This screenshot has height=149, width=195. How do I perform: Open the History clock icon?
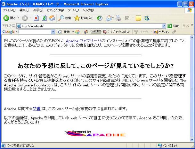coord(100,18)
